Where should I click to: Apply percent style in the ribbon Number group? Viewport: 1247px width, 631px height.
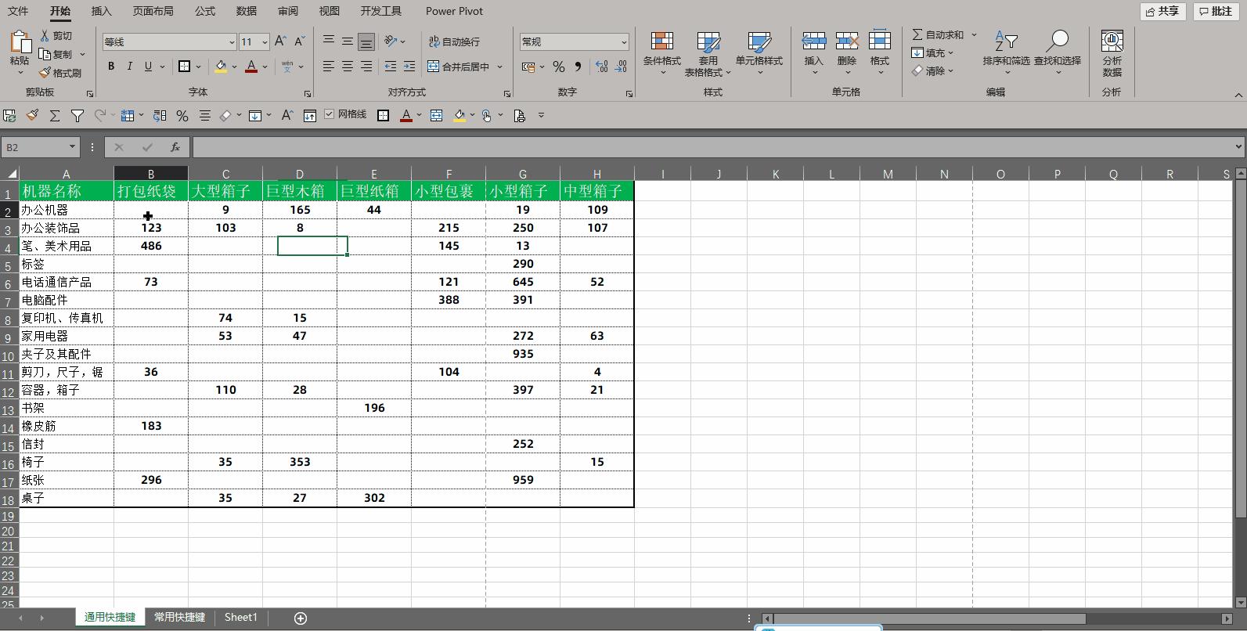(559, 67)
